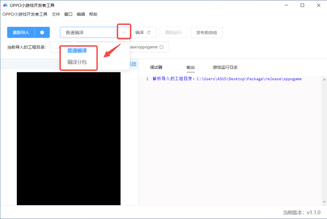
Task: Click the output panel scroll-down arrow
Action: pyautogui.click(x=324, y=202)
